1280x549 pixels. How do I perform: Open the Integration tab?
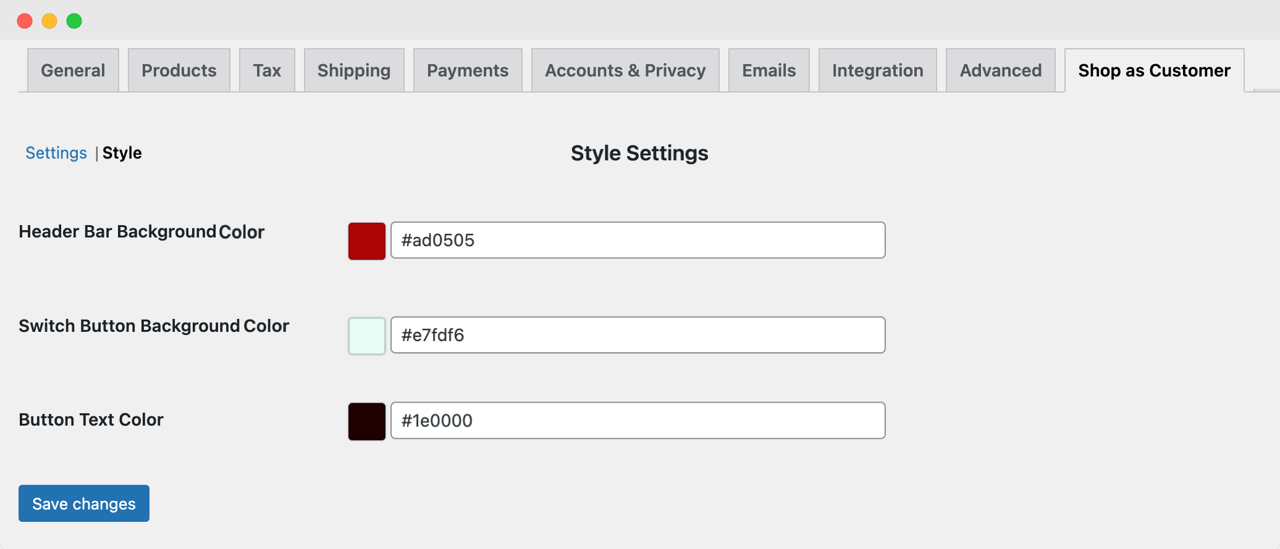click(x=877, y=70)
